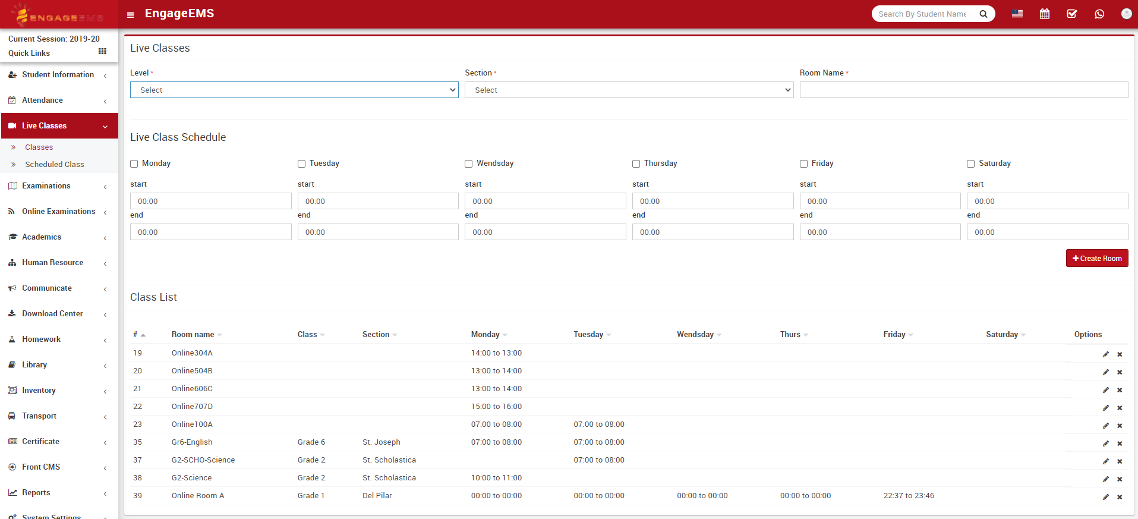Open the Level select dropdown
Viewport: 1138px width, 519px height.
coord(294,90)
